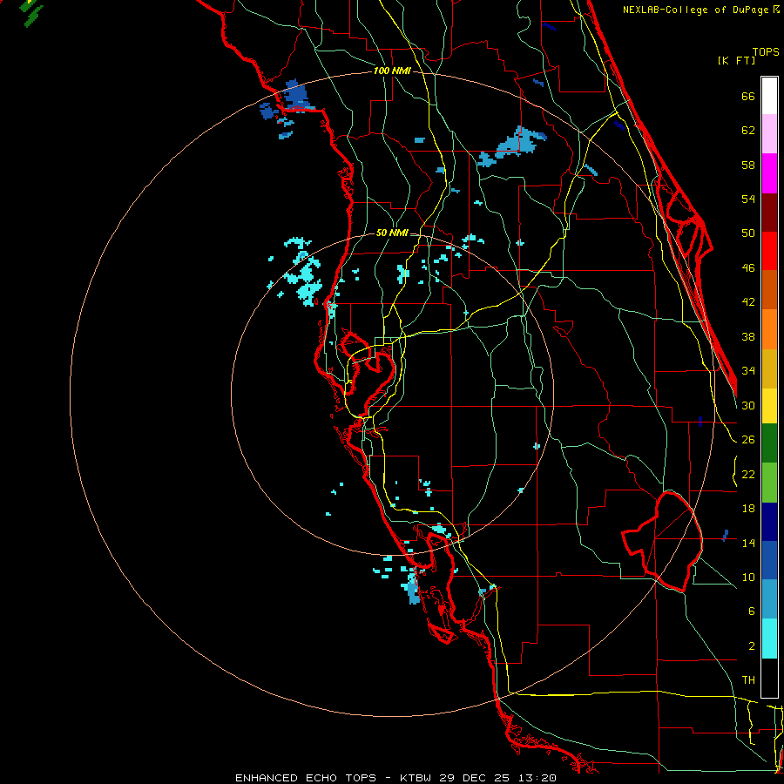Select the cyan swatch in the legend
Viewport: 784px width, 784px height.
click(769, 639)
